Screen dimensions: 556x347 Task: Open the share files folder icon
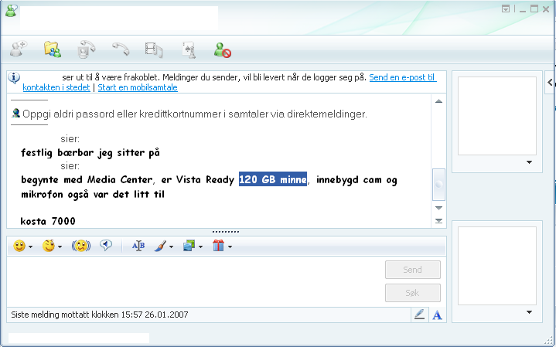click(52, 49)
